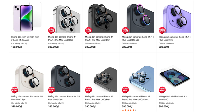Open link Miếng dán camera iPhone 13 Pro/13 Pro Max UniQ Xanh
The image size is (200, 112).
(x=136, y=98)
